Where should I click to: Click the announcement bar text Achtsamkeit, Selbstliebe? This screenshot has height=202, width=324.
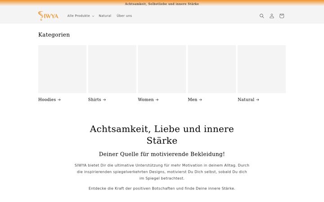pos(162,4)
